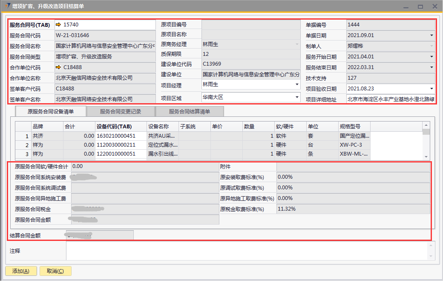Click the table scrollbar up arrow
This screenshot has height=281, width=443.
tap(426, 125)
